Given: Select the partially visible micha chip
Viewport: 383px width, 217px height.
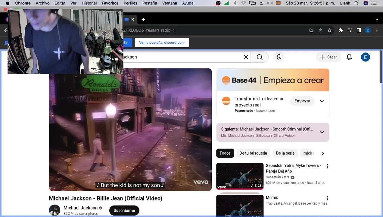Looking at the screenshot, I should point(308,153).
